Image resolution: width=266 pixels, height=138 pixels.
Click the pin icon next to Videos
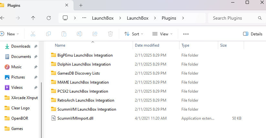[x=36, y=87]
